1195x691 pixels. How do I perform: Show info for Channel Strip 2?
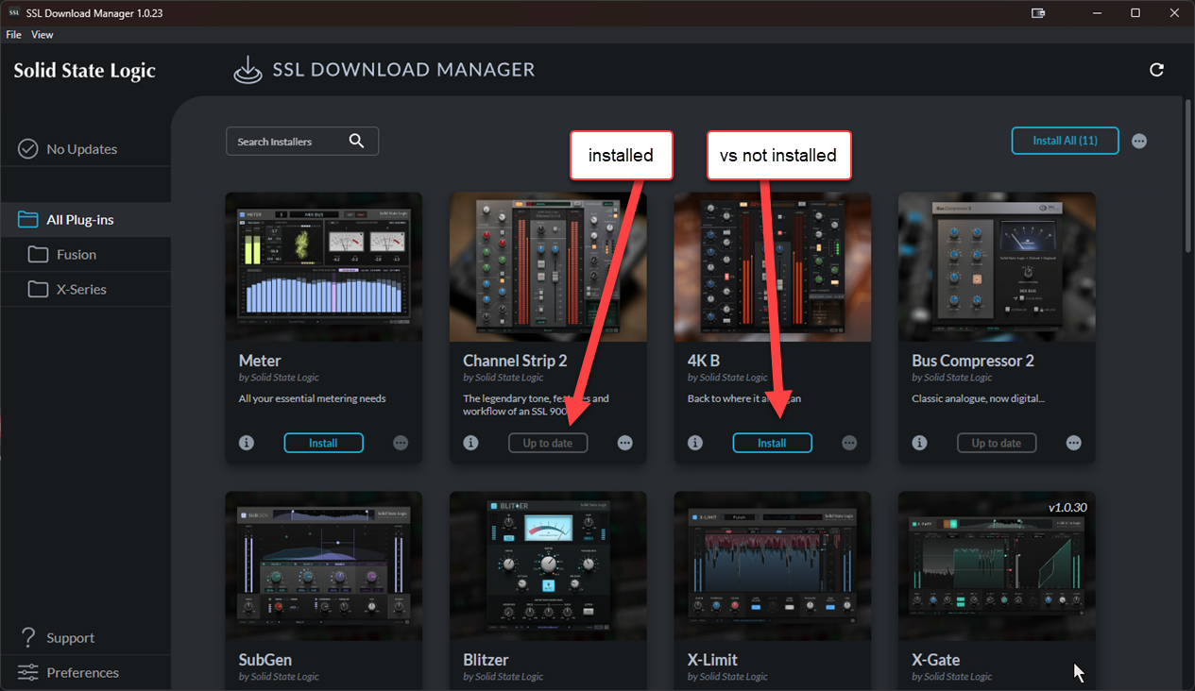coord(470,443)
